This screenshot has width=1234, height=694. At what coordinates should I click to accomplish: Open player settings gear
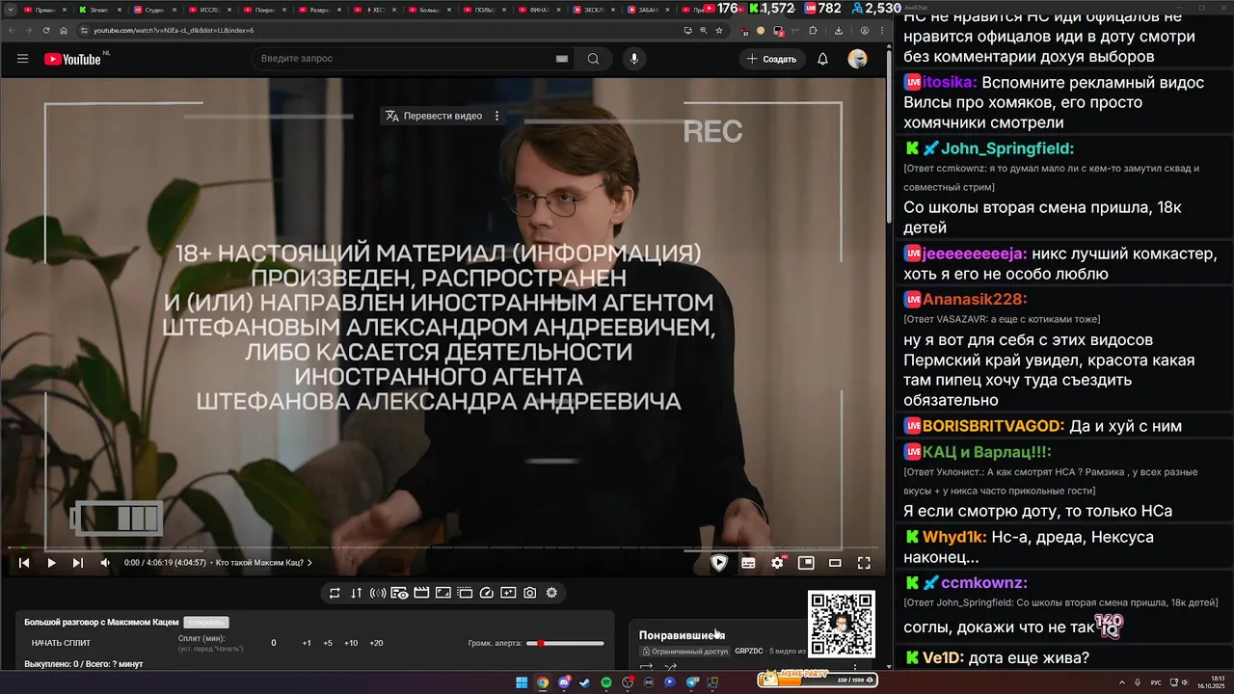click(777, 563)
